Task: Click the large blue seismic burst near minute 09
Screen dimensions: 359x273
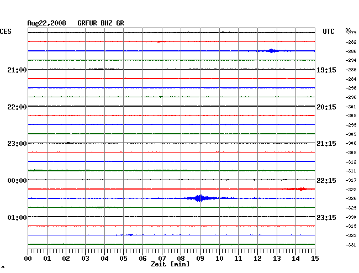Action: tap(201, 198)
